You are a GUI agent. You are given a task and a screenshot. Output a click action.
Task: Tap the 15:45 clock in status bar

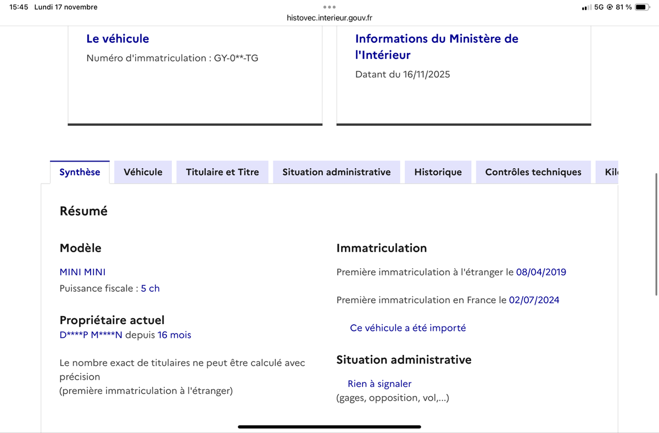tap(19, 7)
